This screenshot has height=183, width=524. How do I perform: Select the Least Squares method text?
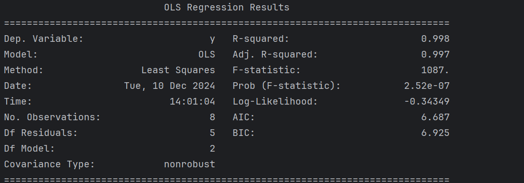(x=178, y=70)
